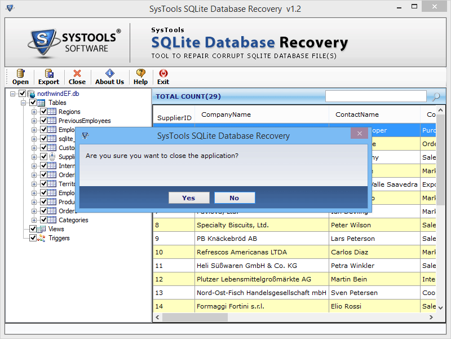The image size is (451, 339).
Task: Click the horizontal scrollbar left arrow
Action: click(157, 317)
